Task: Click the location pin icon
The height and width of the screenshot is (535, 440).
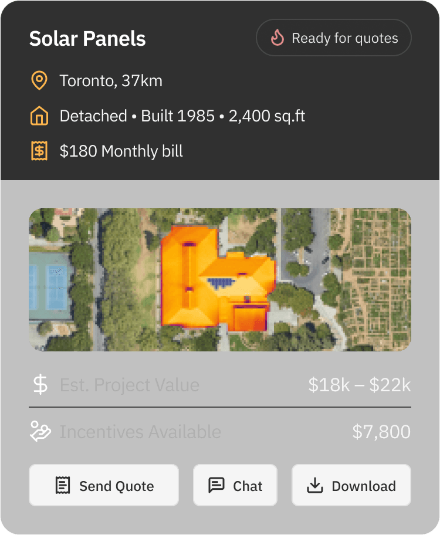Action: click(x=39, y=81)
